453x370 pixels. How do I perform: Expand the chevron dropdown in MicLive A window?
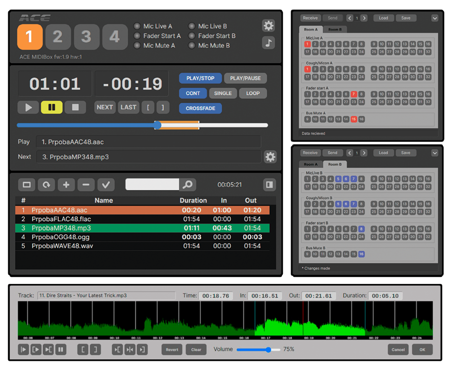(435, 18)
